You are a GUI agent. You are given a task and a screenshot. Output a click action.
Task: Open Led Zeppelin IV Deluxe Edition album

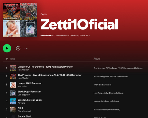pyautogui.click(x=109, y=93)
